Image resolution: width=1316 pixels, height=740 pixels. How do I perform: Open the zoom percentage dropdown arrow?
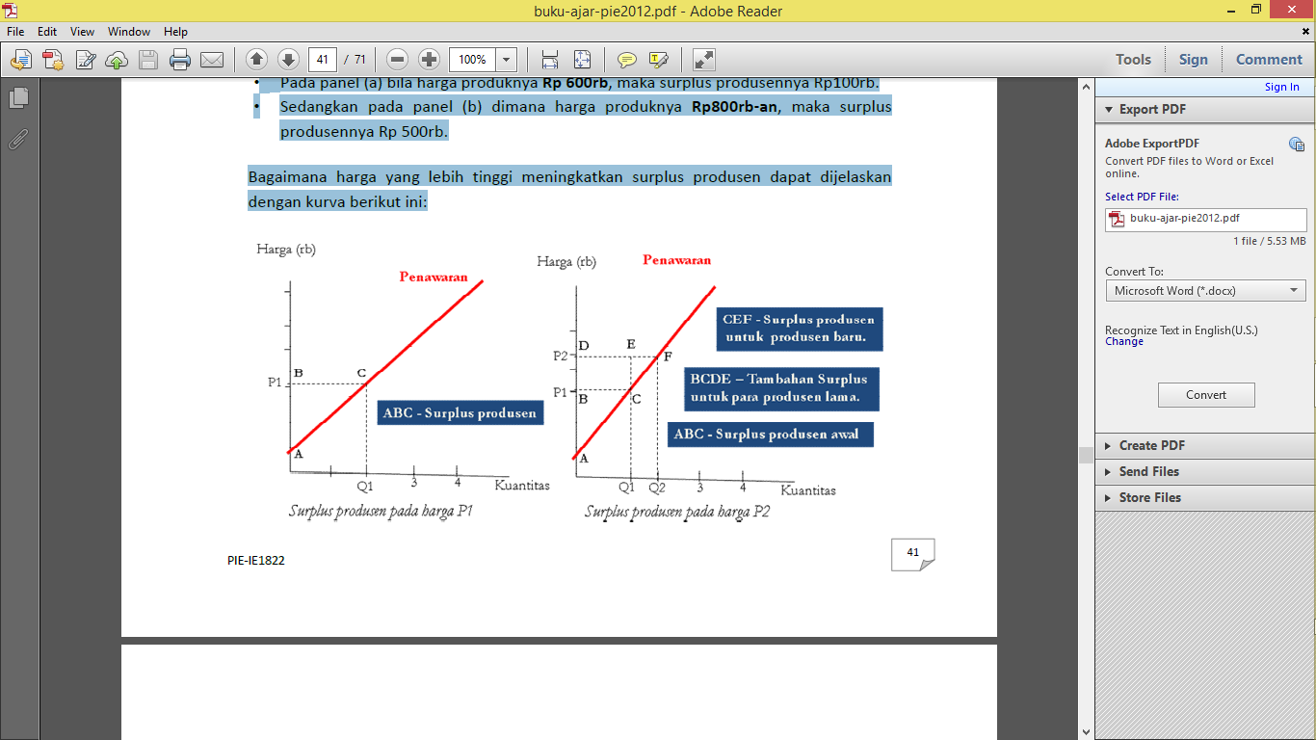coord(507,60)
